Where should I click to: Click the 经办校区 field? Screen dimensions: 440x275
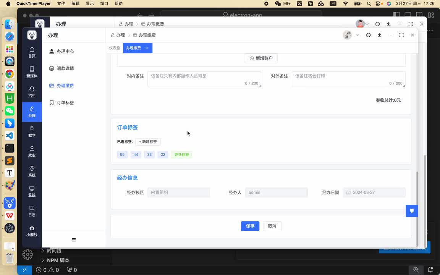179,192
